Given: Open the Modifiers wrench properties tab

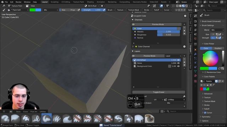Looking at the screenshot, I should click(x=195, y=54).
